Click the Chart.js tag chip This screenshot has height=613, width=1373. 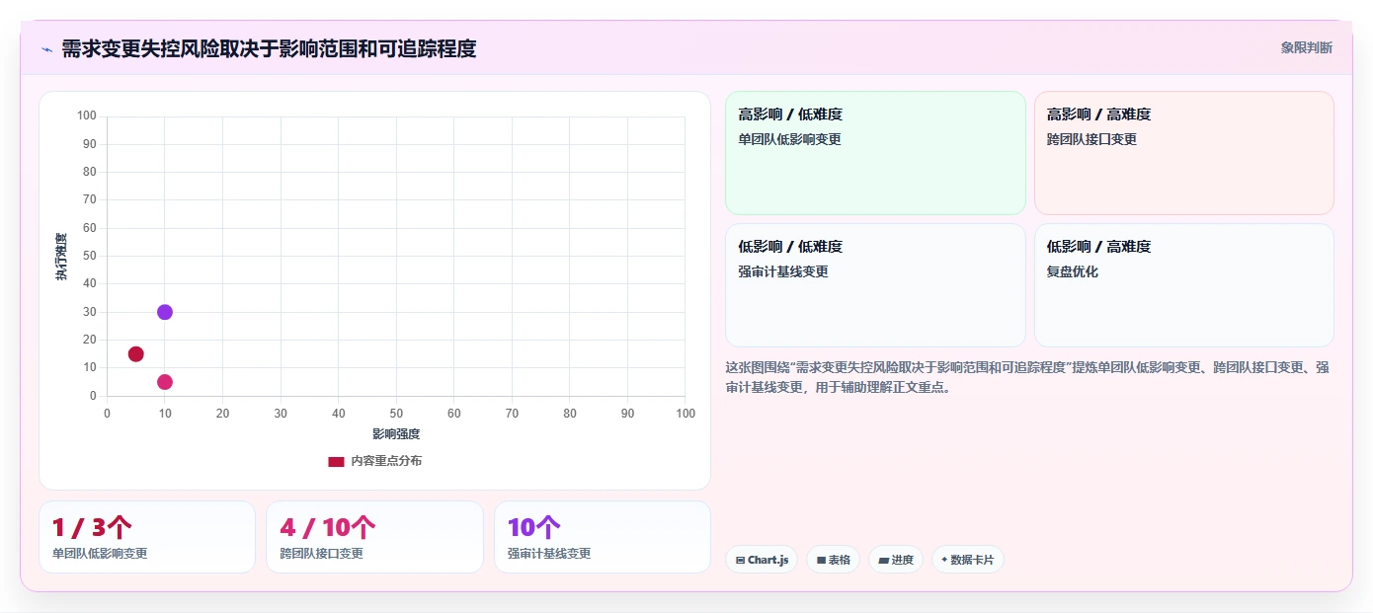pyautogui.click(x=762, y=560)
